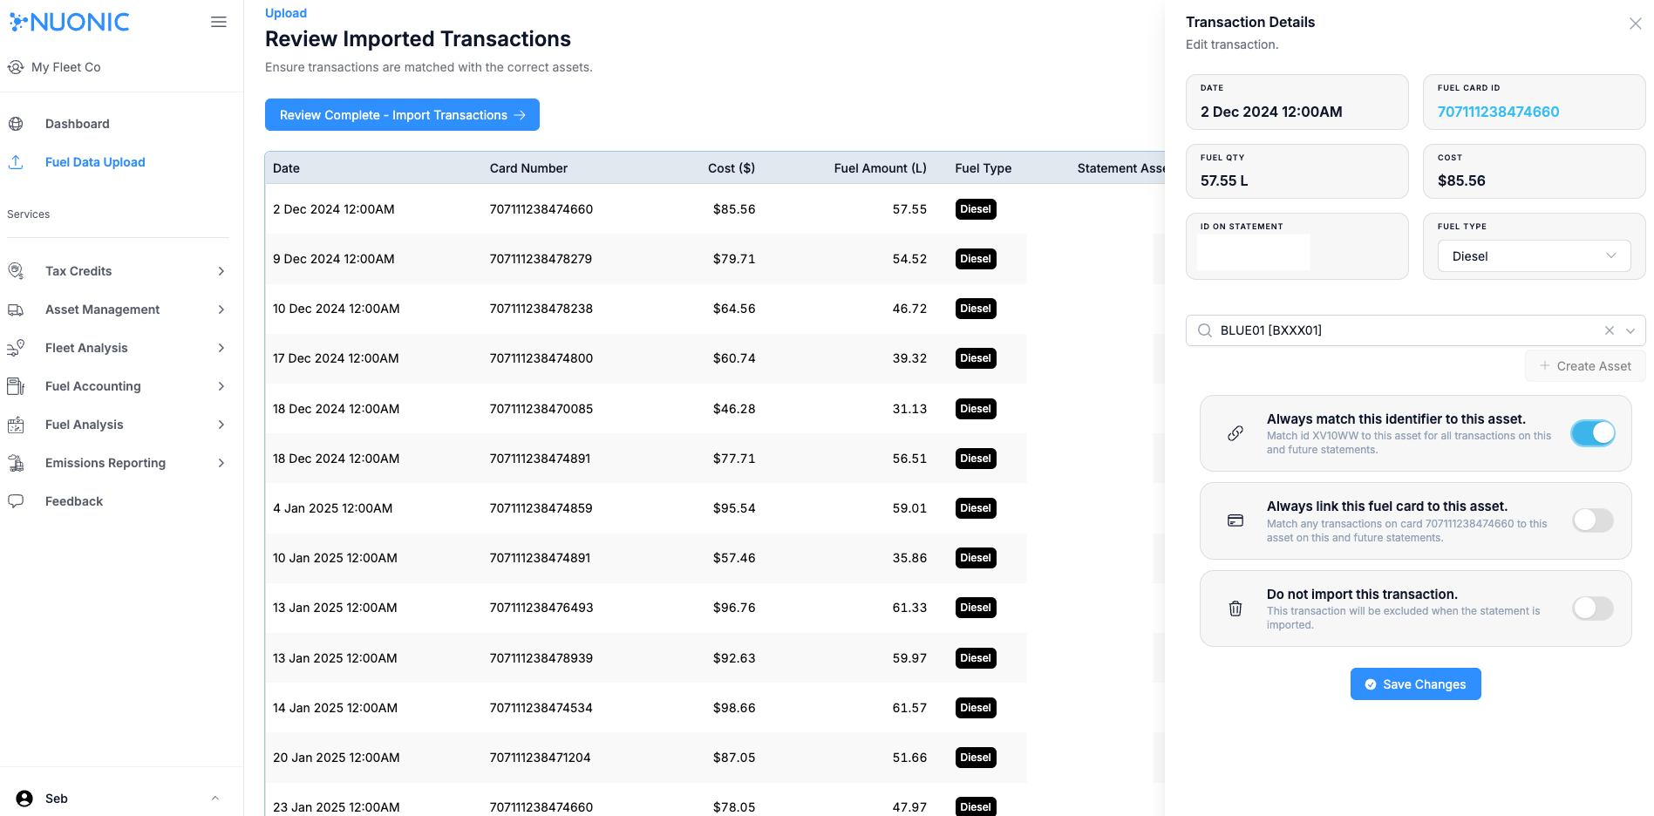Open the Fuel Type Diesel dropdown
Viewport: 1654px width, 816px height.
1534,256
